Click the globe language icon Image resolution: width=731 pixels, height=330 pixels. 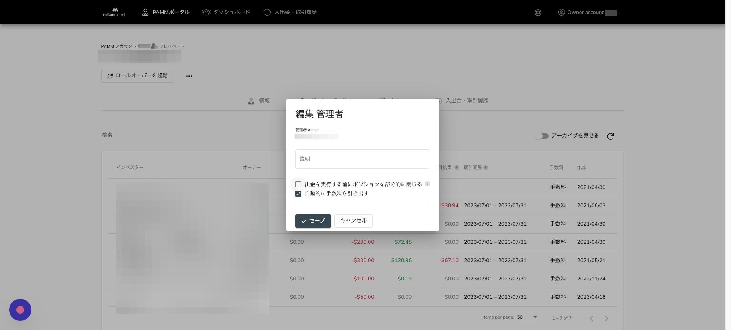[x=538, y=13]
